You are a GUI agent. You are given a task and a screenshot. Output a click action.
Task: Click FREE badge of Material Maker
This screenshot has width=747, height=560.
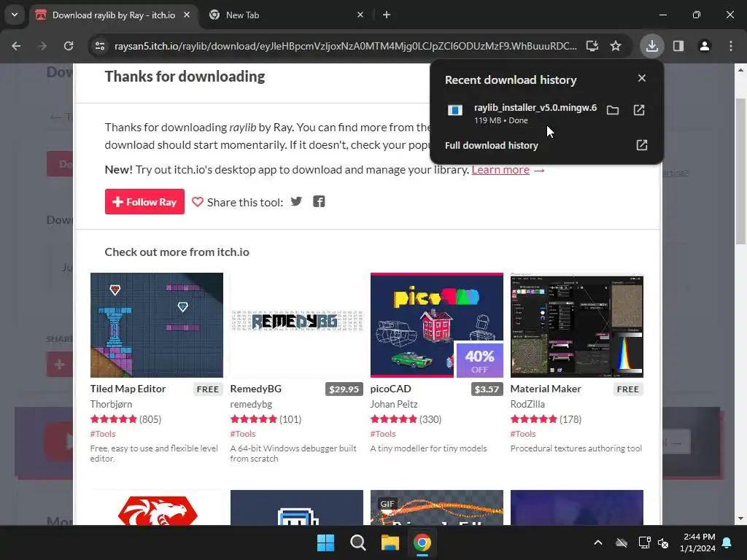coord(628,389)
